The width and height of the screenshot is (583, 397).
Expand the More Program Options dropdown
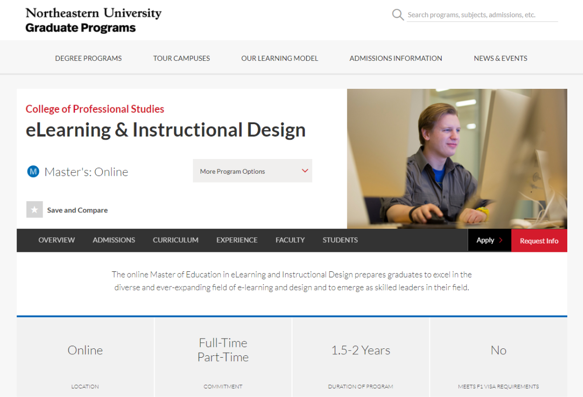click(x=252, y=171)
